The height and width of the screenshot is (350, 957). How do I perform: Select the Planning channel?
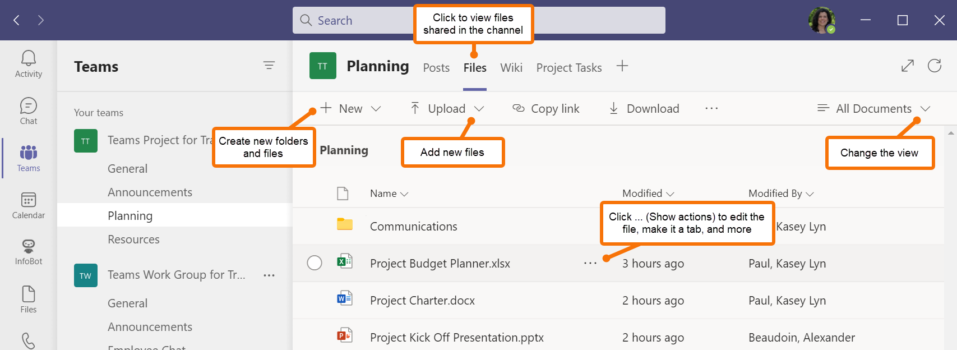(175, 215)
